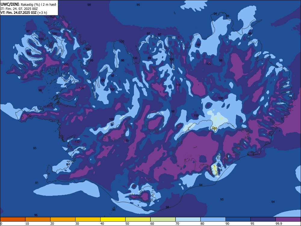This screenshot has height=226, width=301.
Task: Click the purple above-99.9 legend swatch
Action: click(288, 219)
